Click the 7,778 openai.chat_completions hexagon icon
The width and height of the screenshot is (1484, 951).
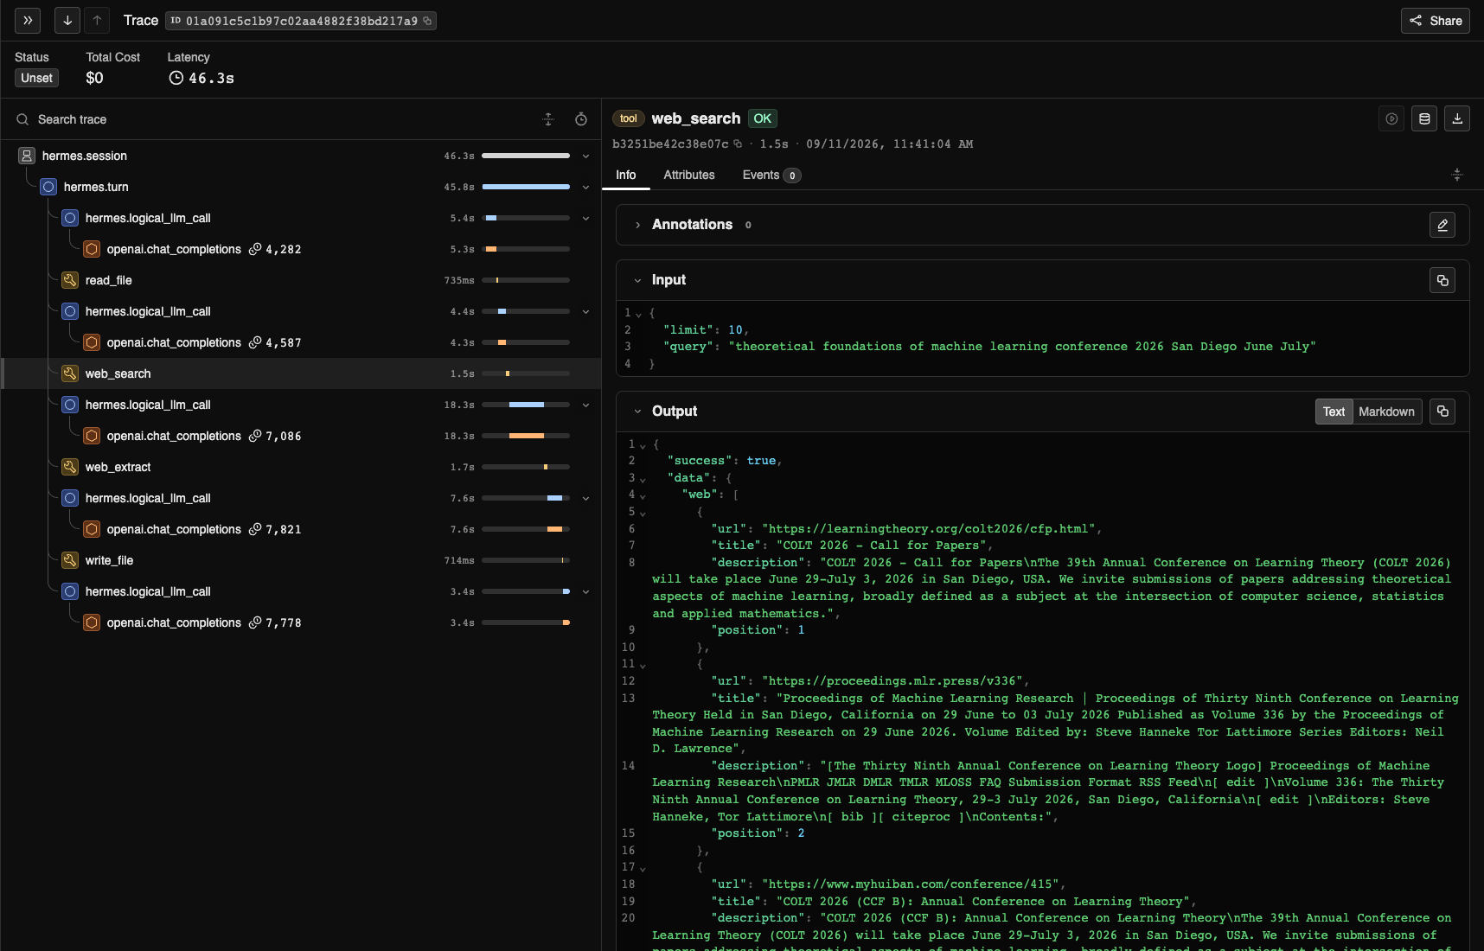(92, 622)
